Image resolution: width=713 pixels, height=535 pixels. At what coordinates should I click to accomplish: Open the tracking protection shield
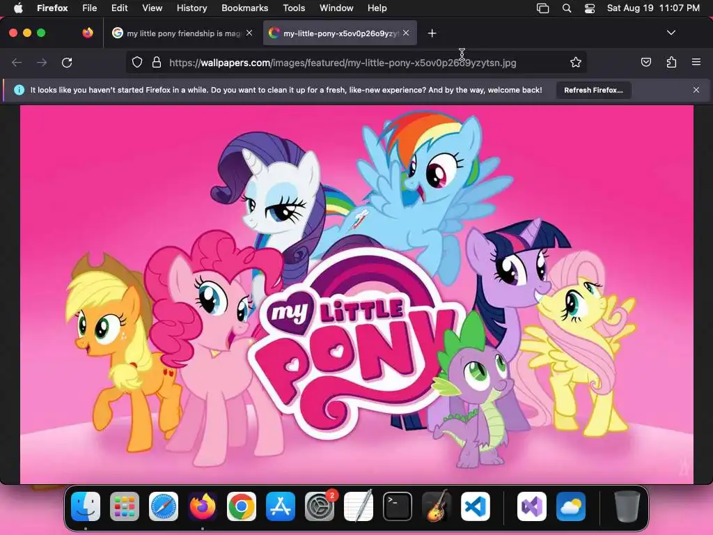click(137, 62)
